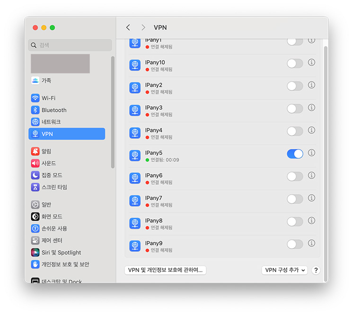Image resolution: width=352 pixels, height=314 pixels.
Task: Expand the VPN 구성 추가 dropdown
Action: 285,270
